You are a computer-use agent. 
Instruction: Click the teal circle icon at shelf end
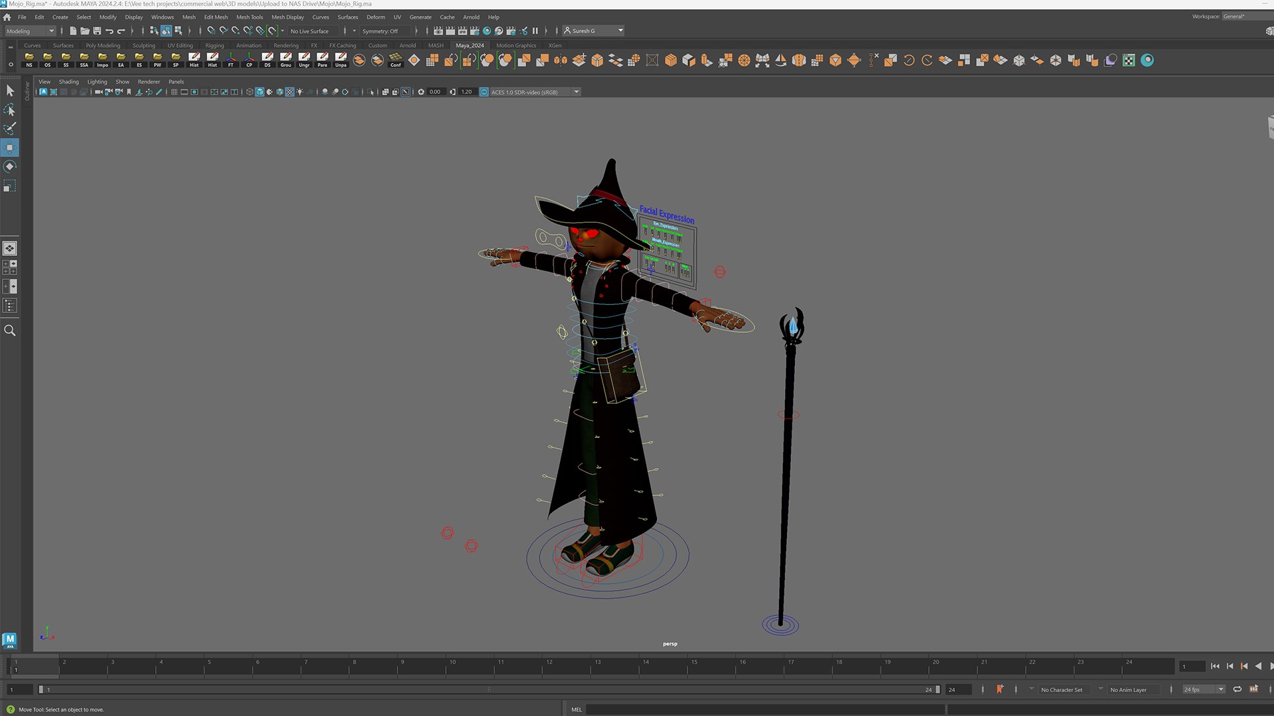pos(1147,60)
